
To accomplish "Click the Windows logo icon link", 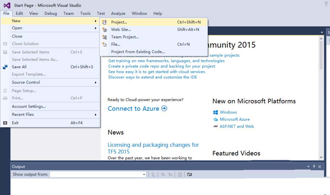I will [215, 112].
